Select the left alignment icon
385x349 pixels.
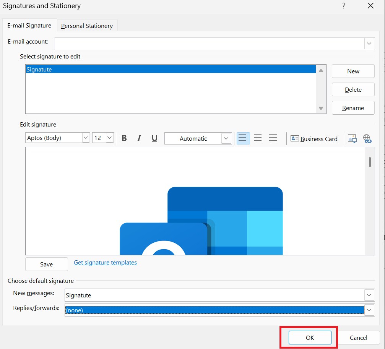click(243, 138)
